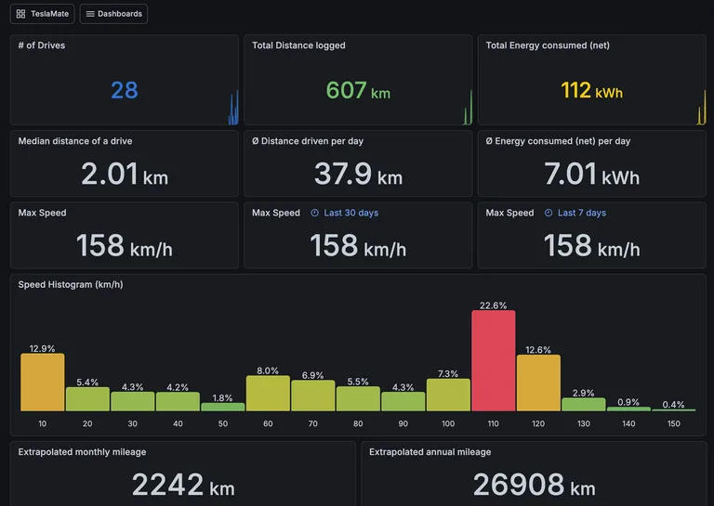Click the 22.6% bar label
714x506 pixels.
point(493,305)
